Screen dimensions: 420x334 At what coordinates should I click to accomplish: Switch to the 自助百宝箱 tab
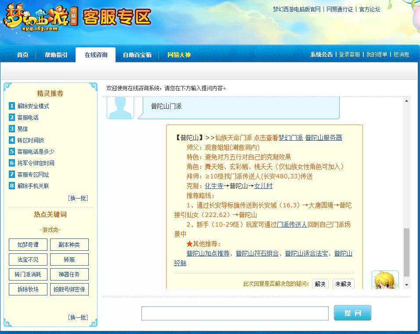coord(136,55)
